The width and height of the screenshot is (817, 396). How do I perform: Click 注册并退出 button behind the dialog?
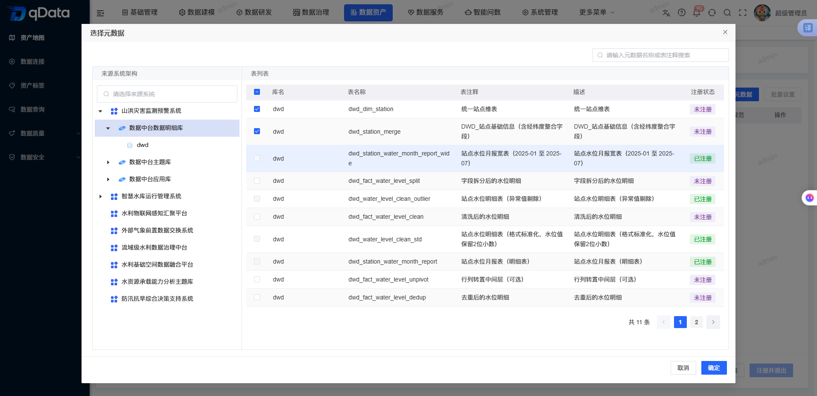pyautogui.click(x=771, y=370)
